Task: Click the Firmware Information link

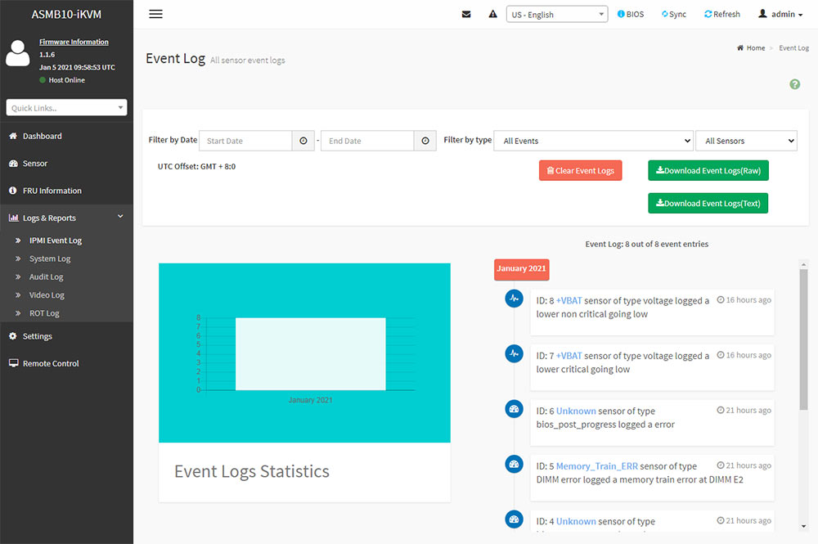Action: (x=74, y=42)
